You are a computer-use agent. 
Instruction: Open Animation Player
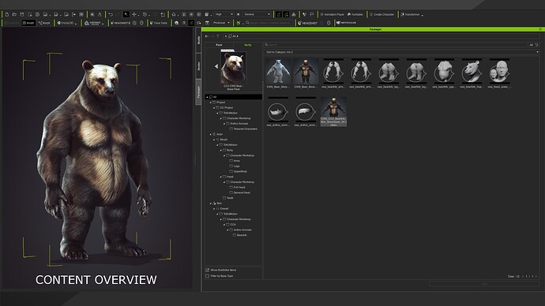pos(332,14)
